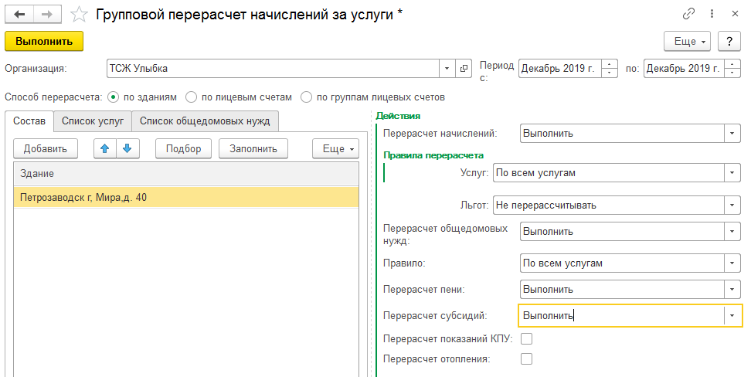This screenshot has width=751, height=377.
Task: Go forward with the right arrow
Action: tap(47, 15)
